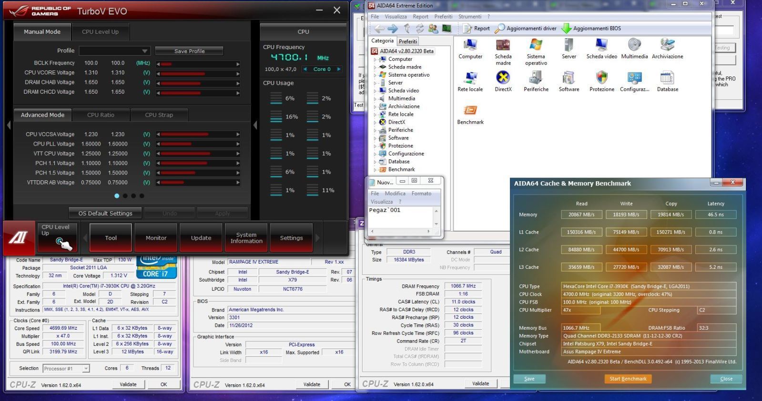The width and height of the screenshot is (762, 401).
Task: Expand the Sistema operativo tree node
Action: [375, 75]
